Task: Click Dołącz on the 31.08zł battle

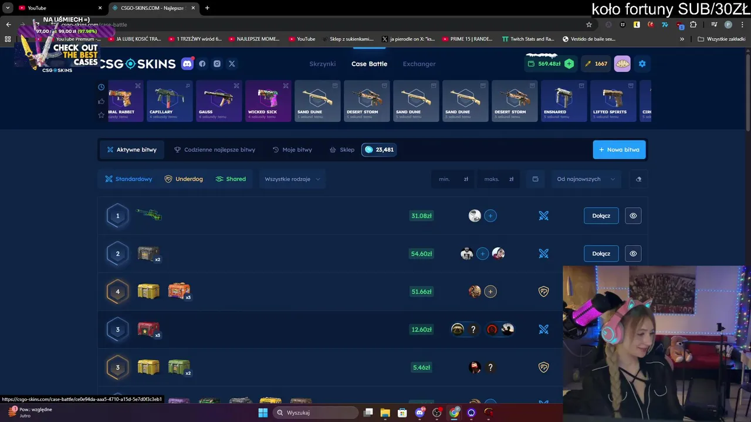Action: (601, 216)
